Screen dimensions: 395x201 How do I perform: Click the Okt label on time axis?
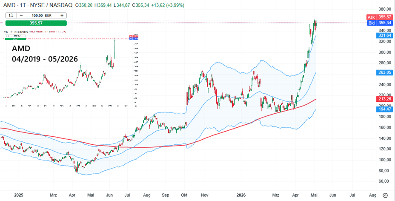pos(185,195)
